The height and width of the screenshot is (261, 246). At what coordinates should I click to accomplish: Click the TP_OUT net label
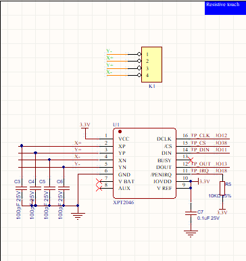[x=201, y=164]
